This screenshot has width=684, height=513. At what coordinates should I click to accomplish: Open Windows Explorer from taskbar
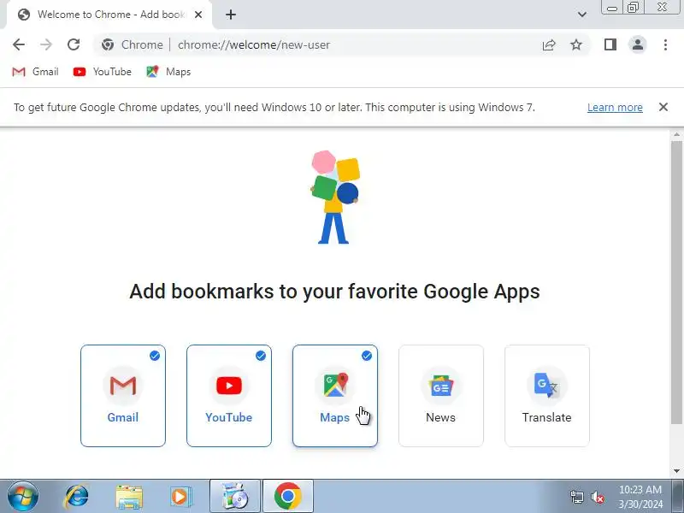(x=129, y=497)
